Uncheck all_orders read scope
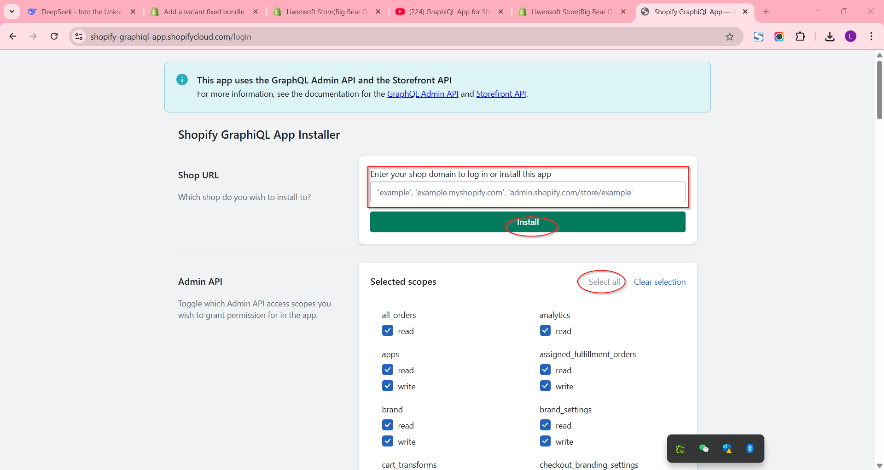This screenshot has height=470, width=884. pyautogui.click(x=388, y=331)
